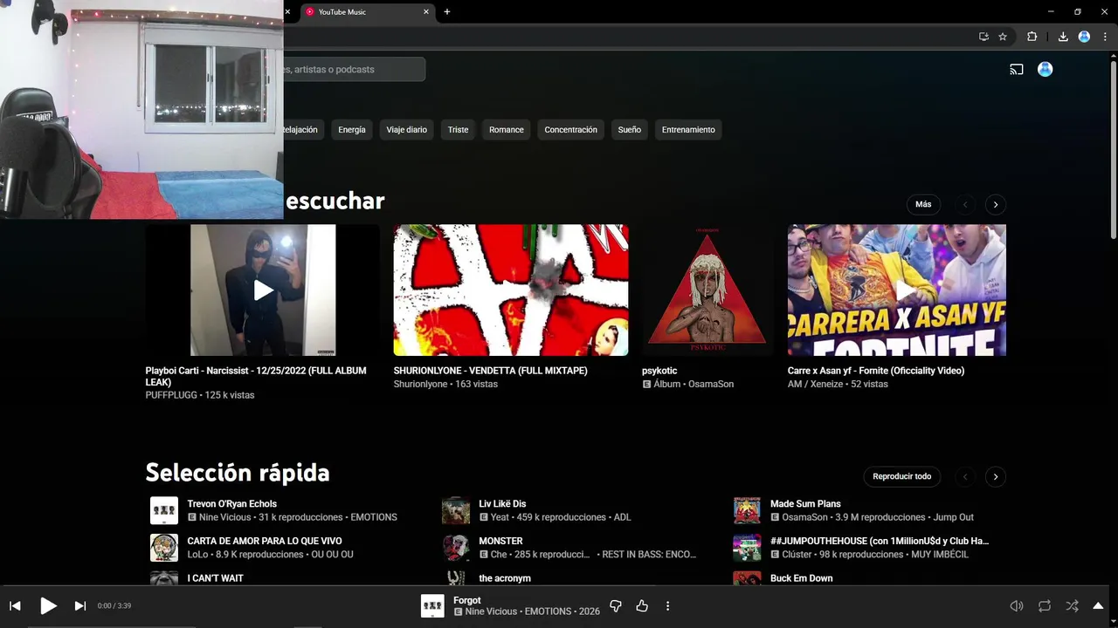Open Trevon O'Ryan Echols cover art
Image resolution: width=1118 pixels, height=628 pixels.
coord(164,510)
